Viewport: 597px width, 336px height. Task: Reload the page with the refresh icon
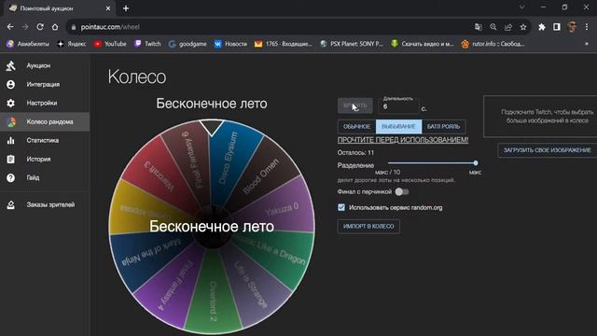[x=40, y=27]
